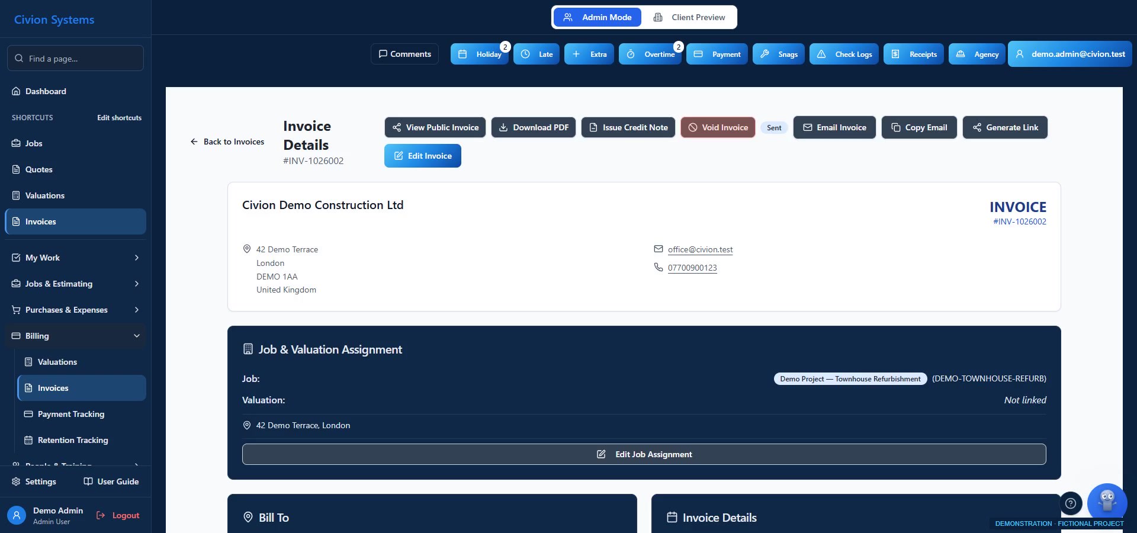
Task: Click Void Invoice button
Action: (x=718, y=127)
